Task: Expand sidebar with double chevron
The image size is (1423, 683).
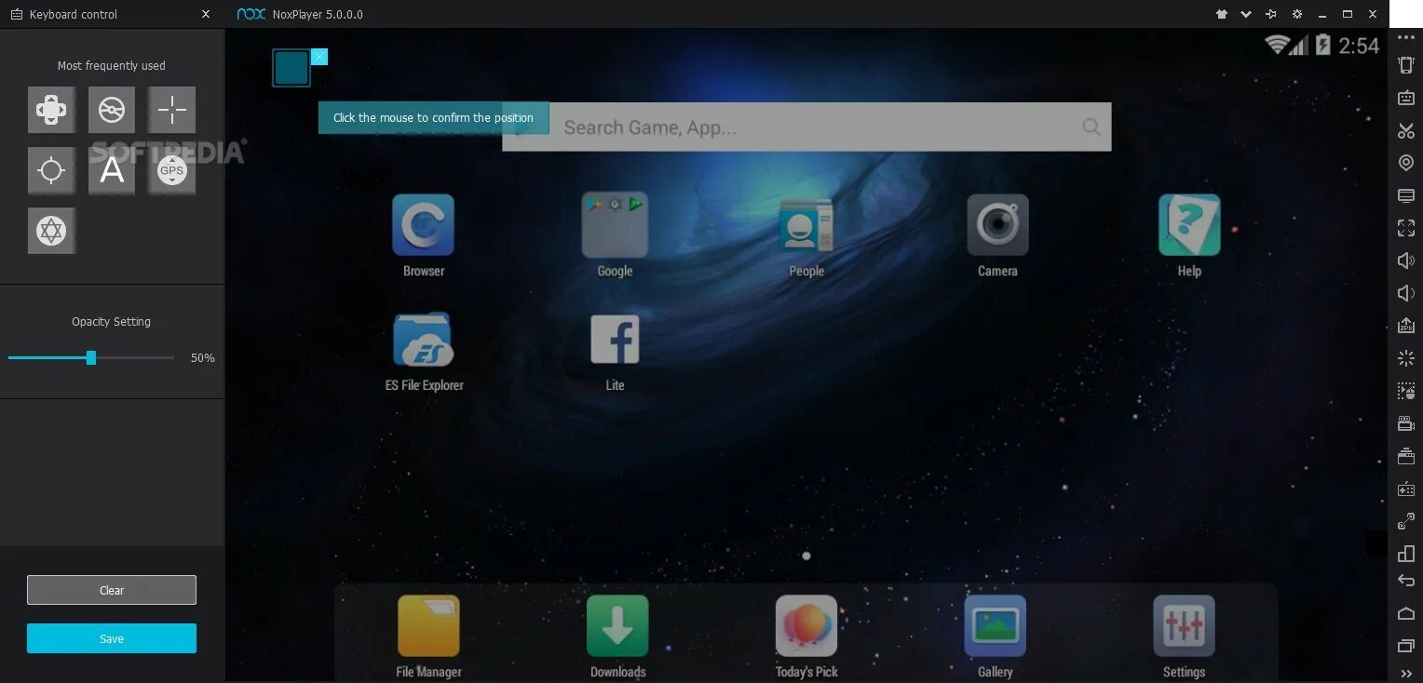Action: click(x=1406, y=673)
